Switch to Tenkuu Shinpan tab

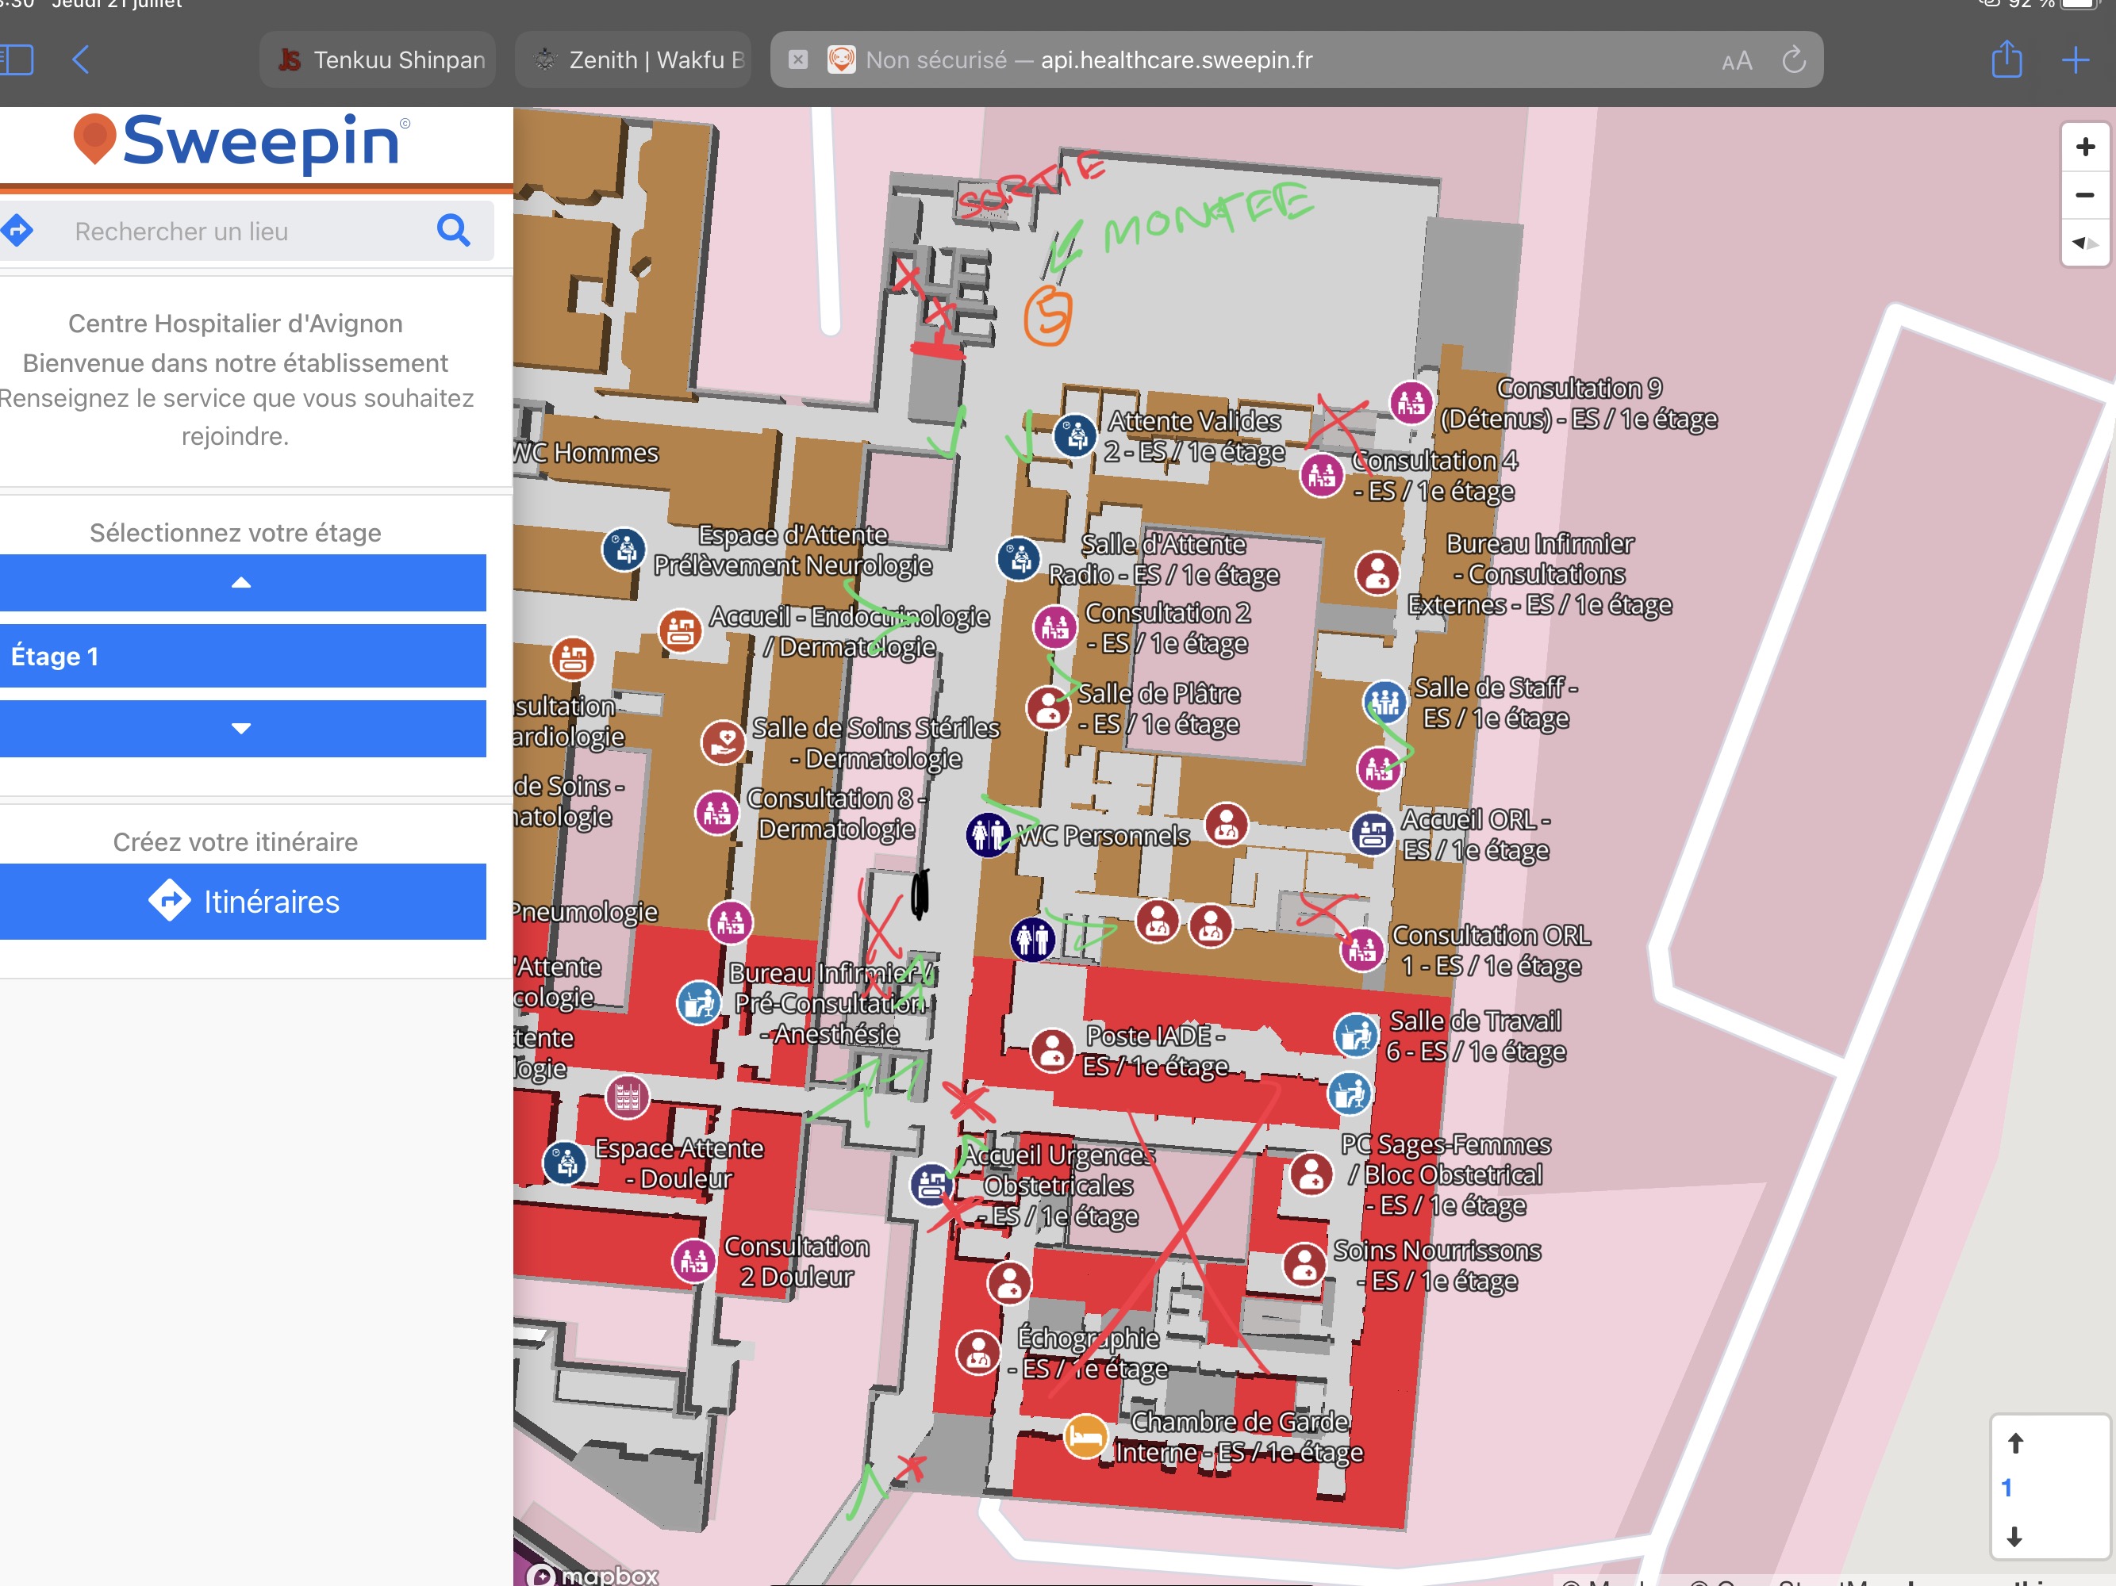(380, 60)
